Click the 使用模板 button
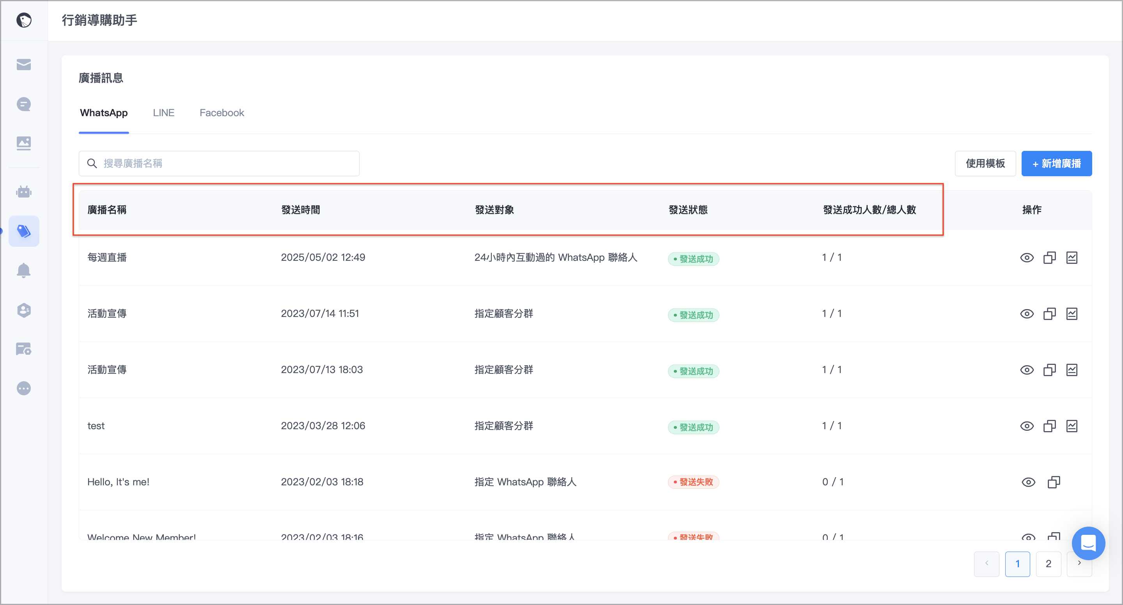Screen dimensions: 1123x605 pyautogui.click(x=985, y=163)
